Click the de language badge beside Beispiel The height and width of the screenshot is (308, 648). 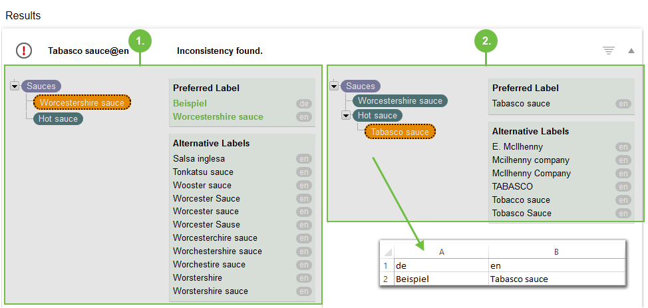304,104
